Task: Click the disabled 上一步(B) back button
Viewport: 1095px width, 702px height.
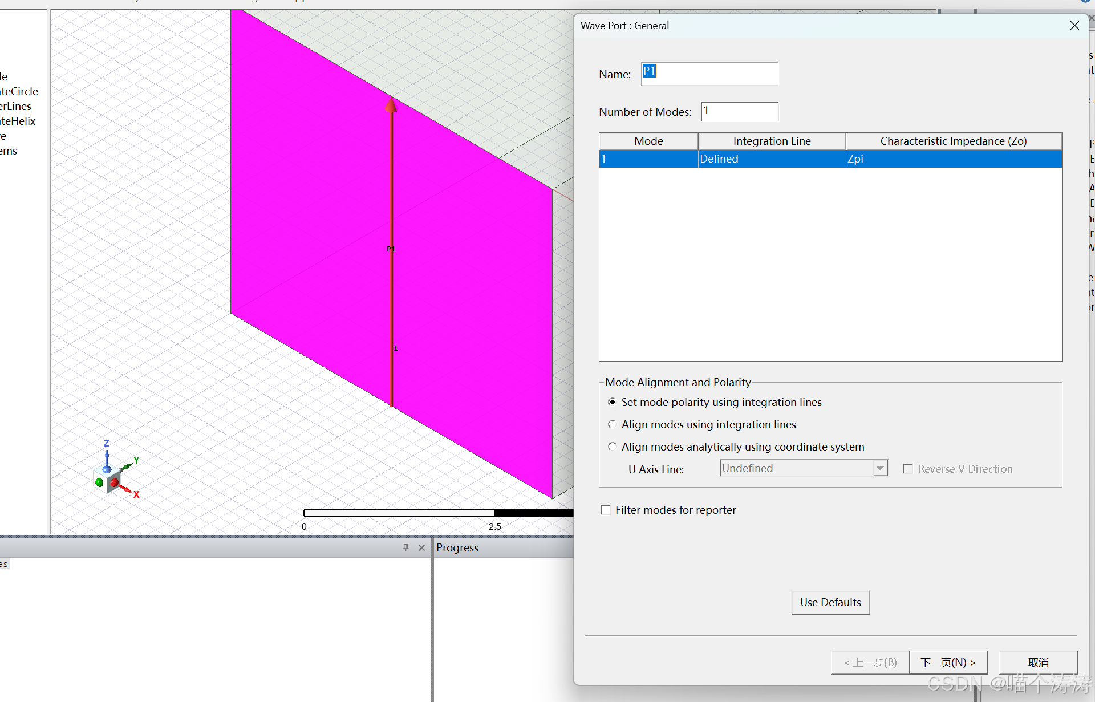Action: [870, 662]
